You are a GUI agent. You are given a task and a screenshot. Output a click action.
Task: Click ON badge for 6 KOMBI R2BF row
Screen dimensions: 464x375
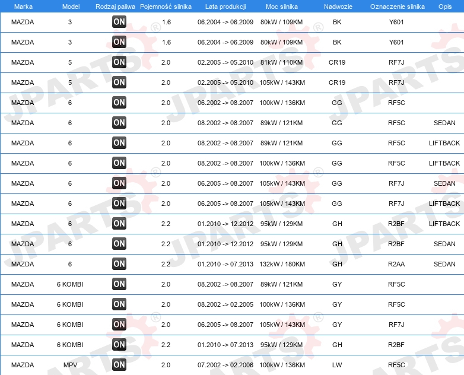(x=119, y=344)
